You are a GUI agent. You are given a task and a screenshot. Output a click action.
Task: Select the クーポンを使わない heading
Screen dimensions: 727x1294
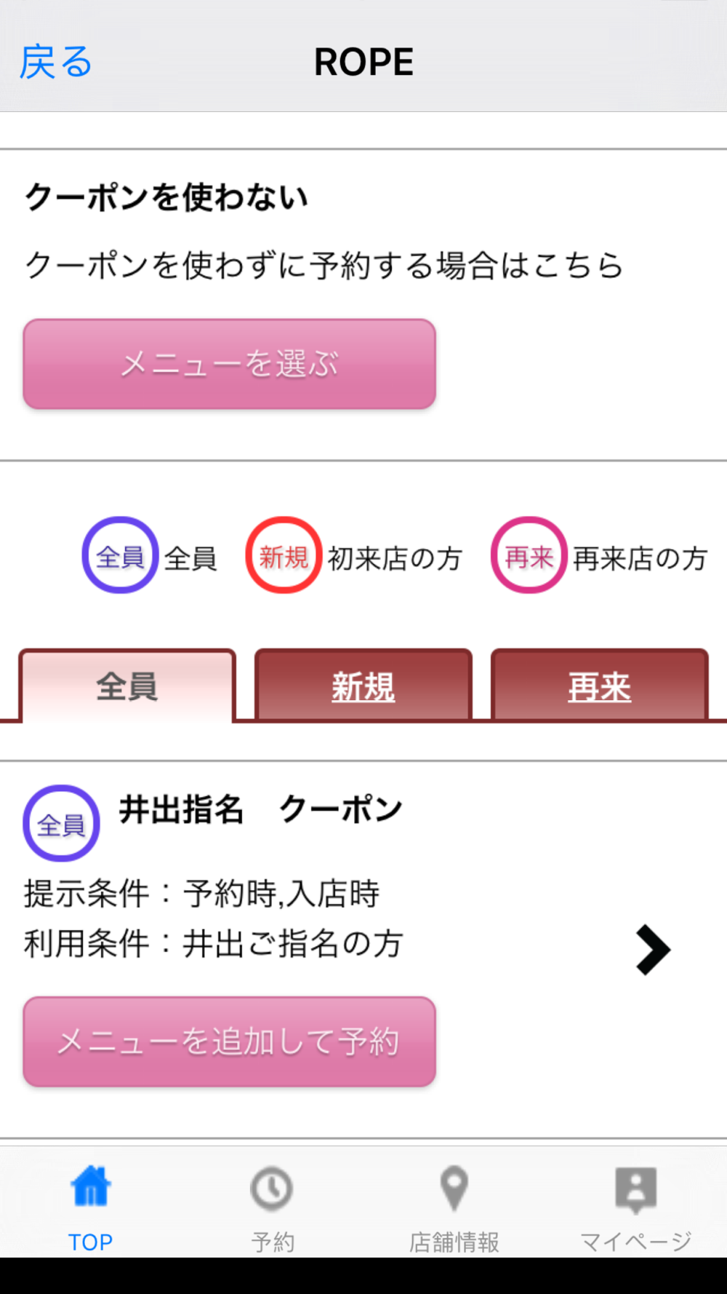click(166, 197)
